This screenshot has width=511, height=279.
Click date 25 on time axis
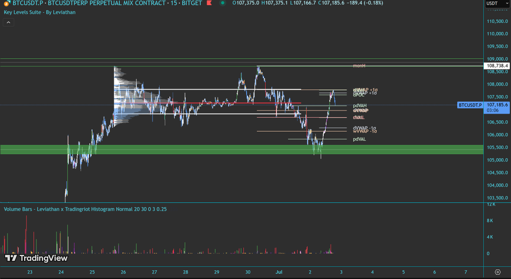(92, 272)
